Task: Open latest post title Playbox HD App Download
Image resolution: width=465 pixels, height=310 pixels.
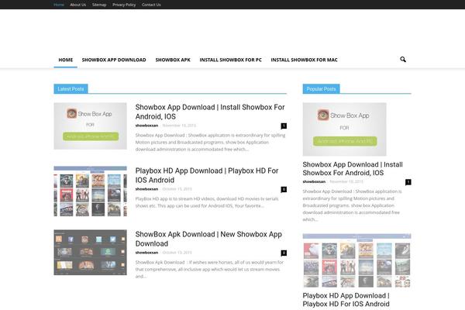Action: click(x=207, y=175)
